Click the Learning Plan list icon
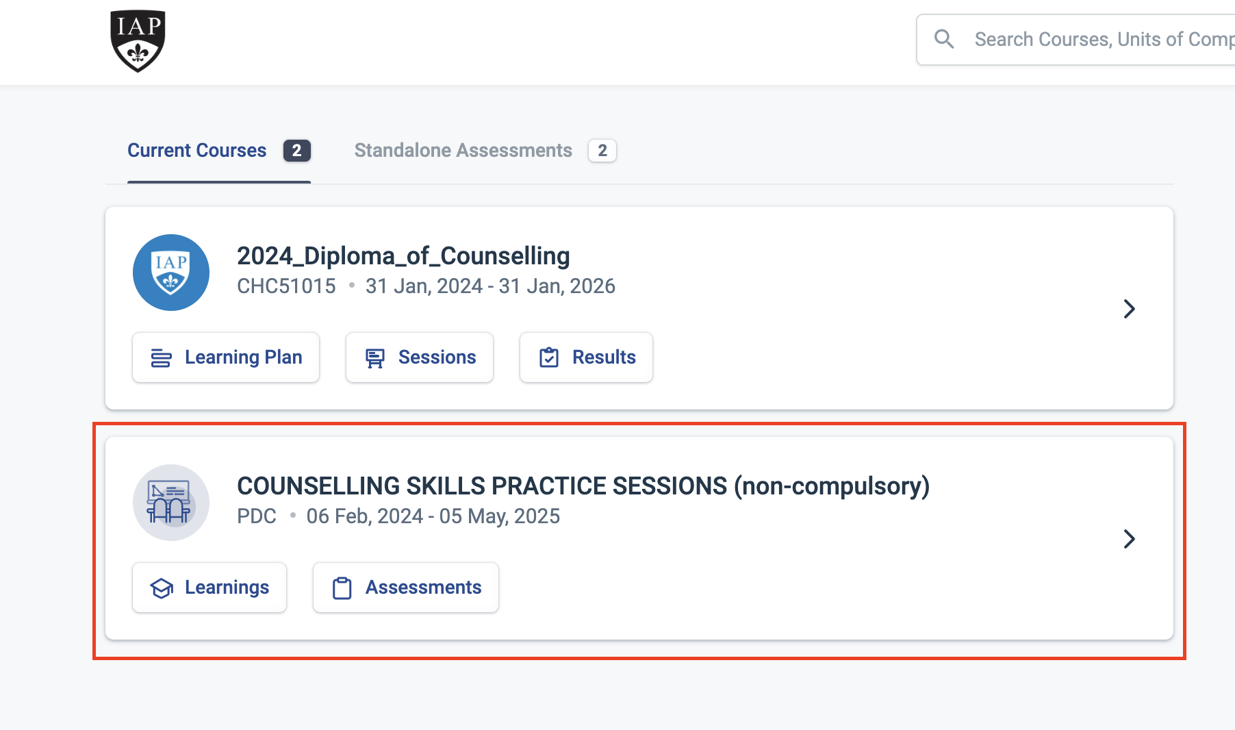The image size is (1235, 730). pos(161,357)
